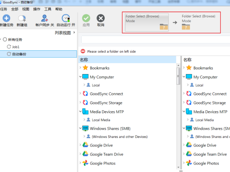Screen dimensions: 230x172
Task: Click the Media Devices MTP icon in left pane
Action: coord(85,111)
